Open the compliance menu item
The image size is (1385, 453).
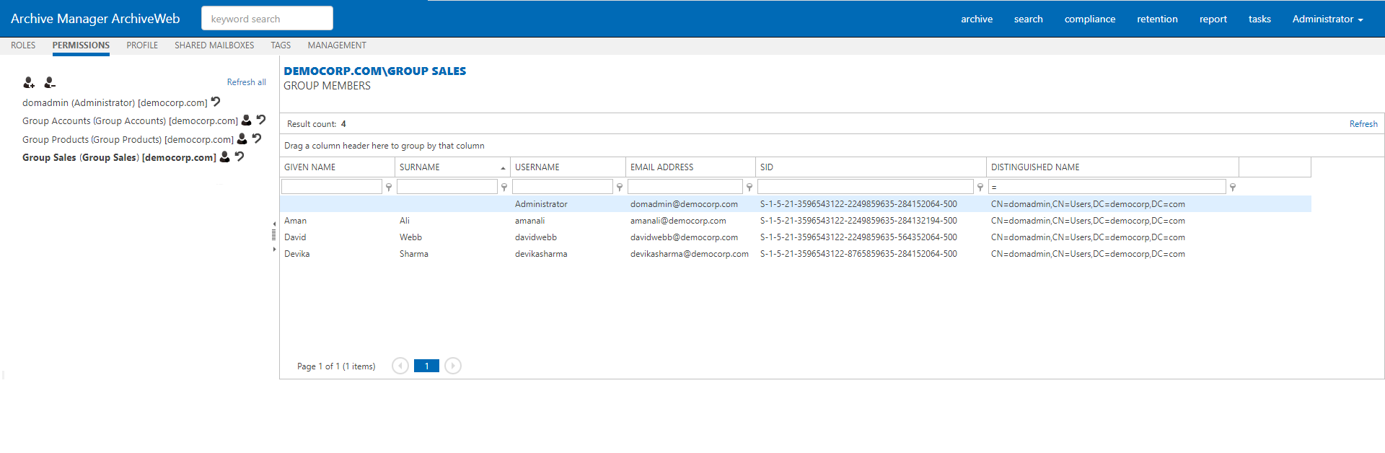click(x=1089, y=19)
